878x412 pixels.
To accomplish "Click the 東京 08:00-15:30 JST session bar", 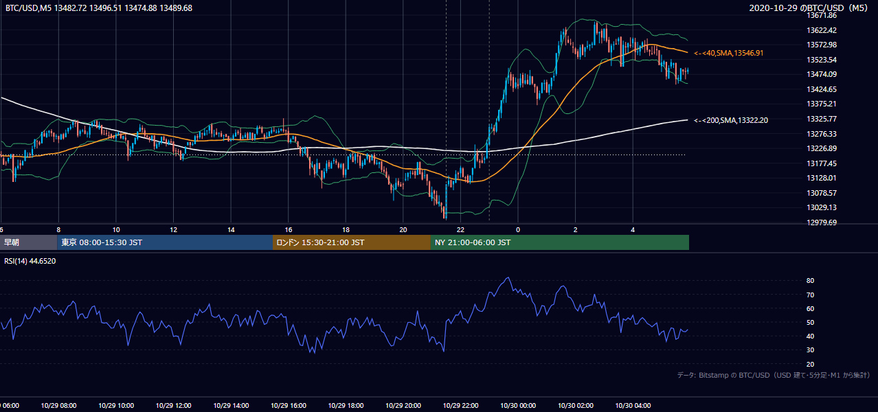I will 165,242.
